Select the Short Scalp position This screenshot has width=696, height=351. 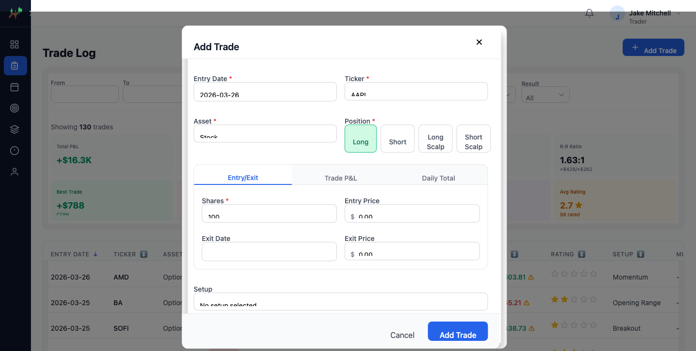473,139
